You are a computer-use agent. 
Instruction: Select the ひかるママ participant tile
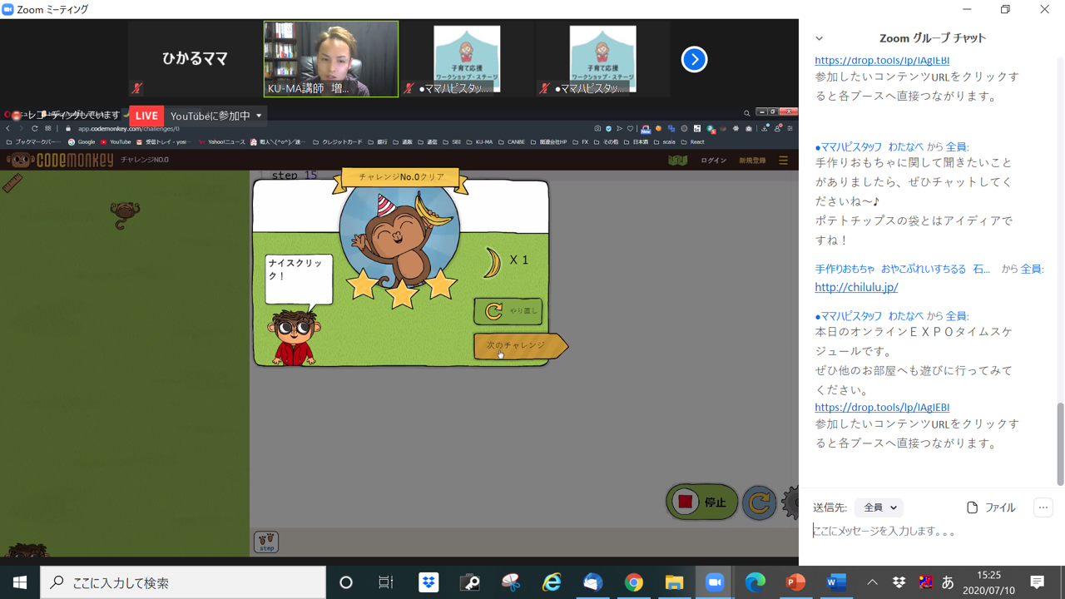point(196,59)
